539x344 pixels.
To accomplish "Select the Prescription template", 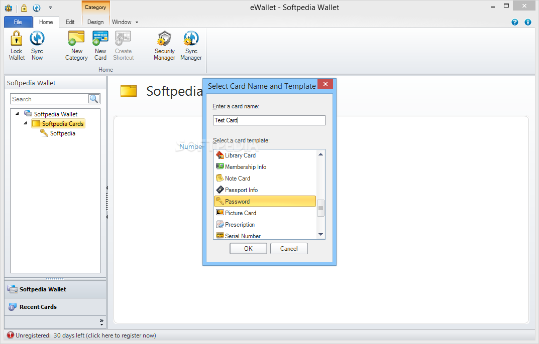I will 265,224.
